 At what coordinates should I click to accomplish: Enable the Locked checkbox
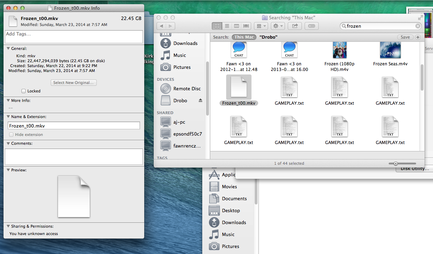click(x=24, y=91)
